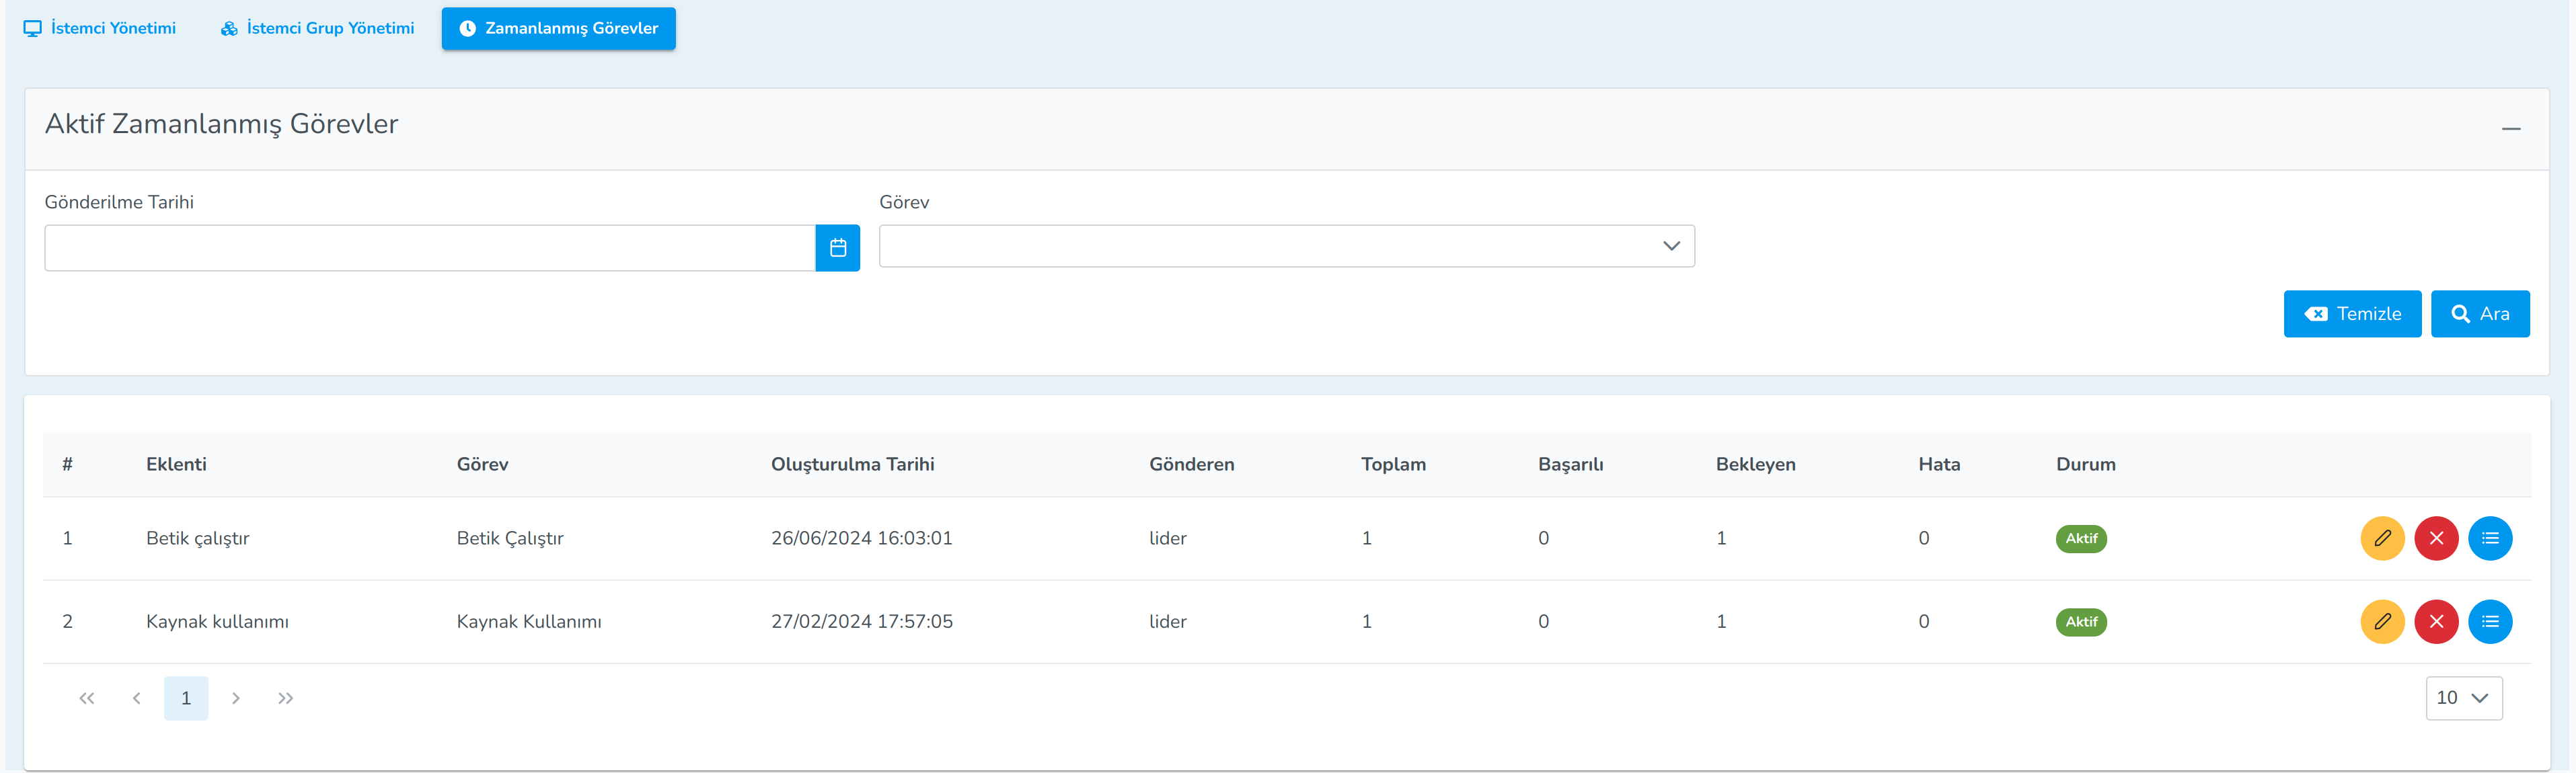Edit the Kaynak kullanımı task with pencil icon
Screen dimensions: 2576x773
point(2382,621)
